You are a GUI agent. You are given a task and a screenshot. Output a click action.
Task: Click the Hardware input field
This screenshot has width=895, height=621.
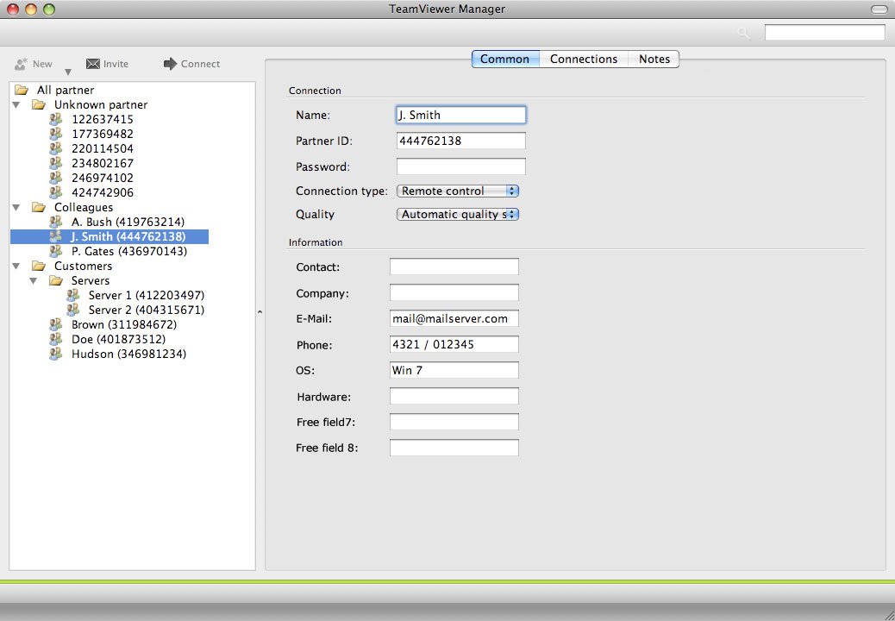(454, 396)
